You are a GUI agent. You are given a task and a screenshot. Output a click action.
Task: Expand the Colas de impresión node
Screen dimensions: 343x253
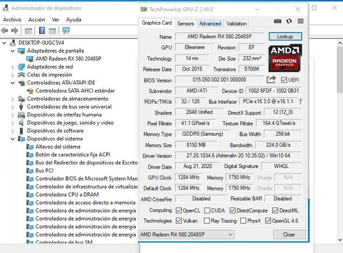pyautogui.click(x=13, y=75)
